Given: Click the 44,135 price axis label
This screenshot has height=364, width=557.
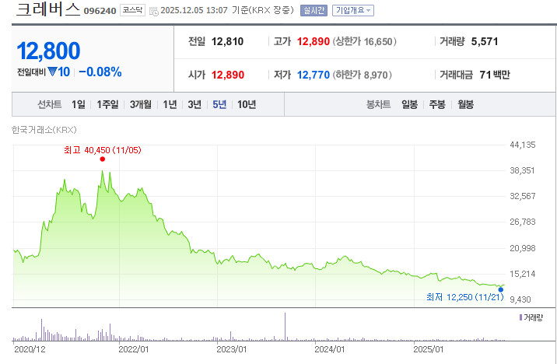Looking at the screenshot, I should pos(523,145).
